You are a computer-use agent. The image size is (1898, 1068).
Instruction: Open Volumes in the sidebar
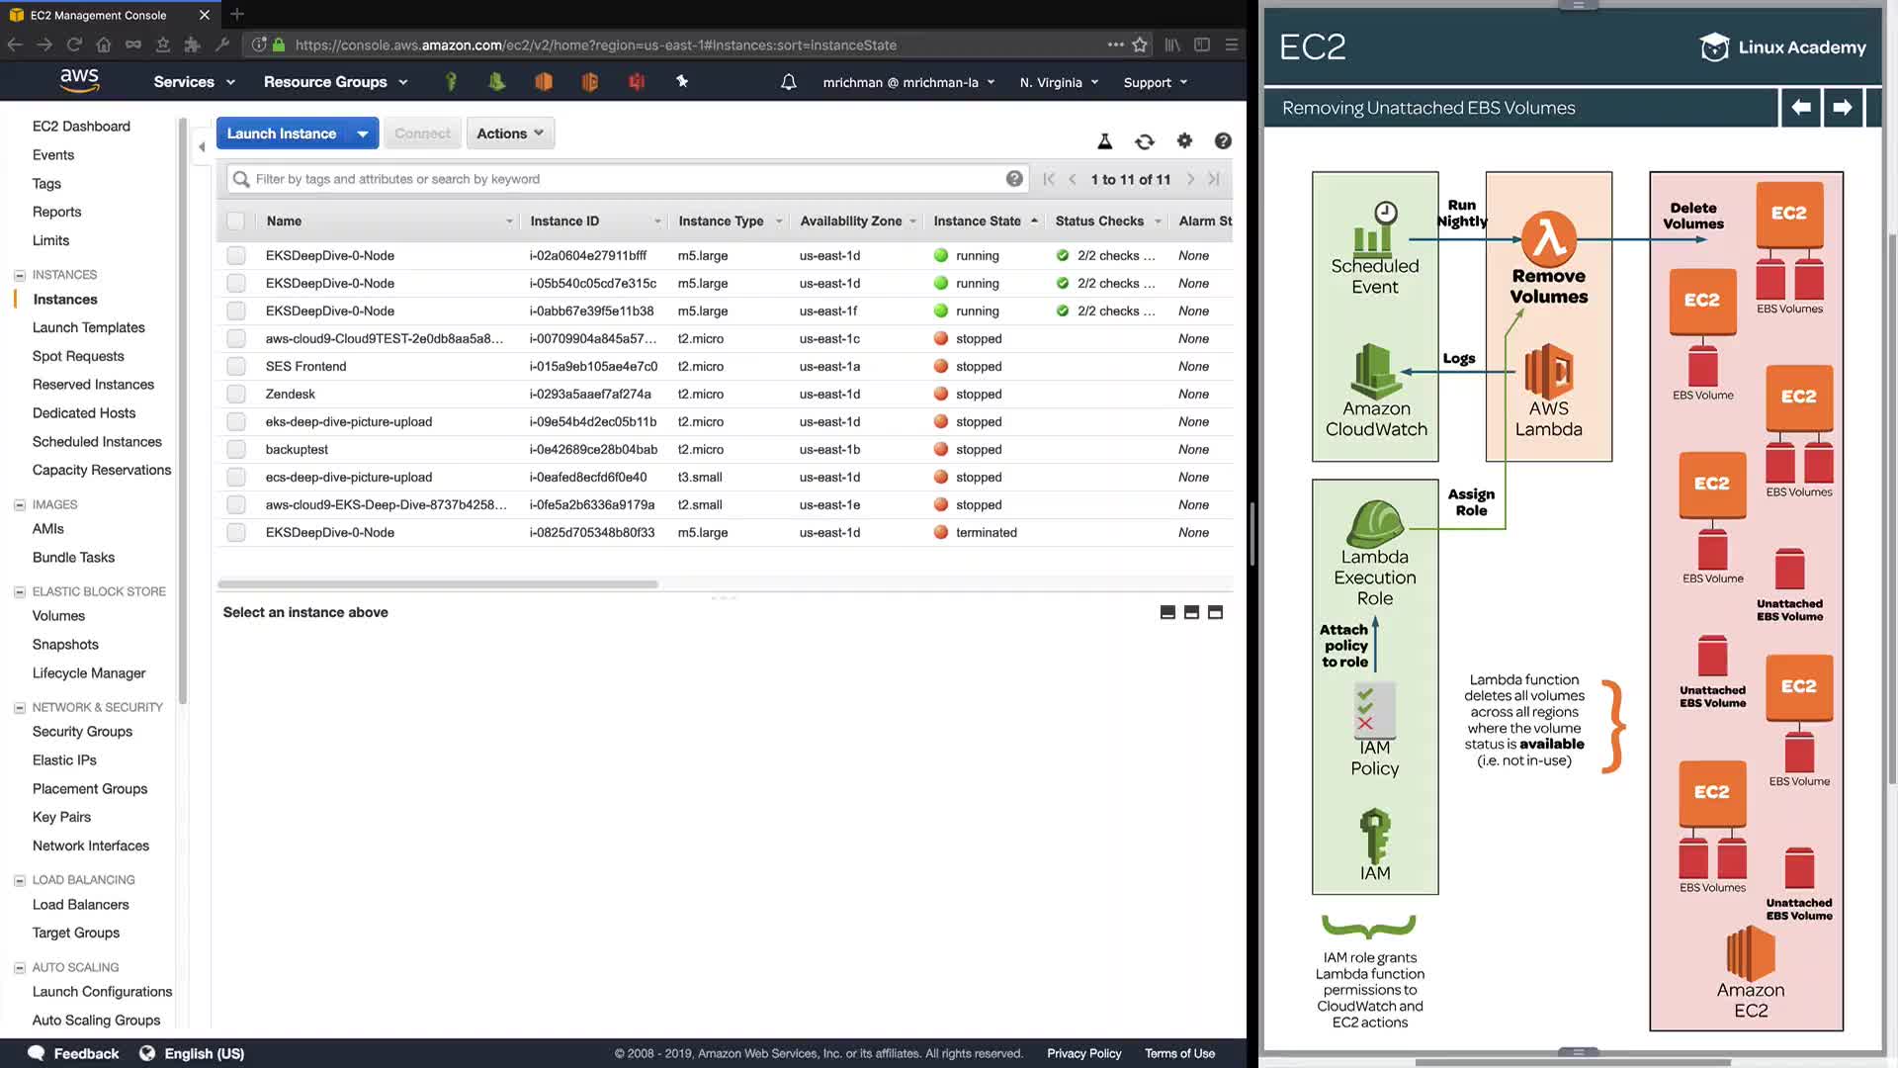tap(58, 616)
